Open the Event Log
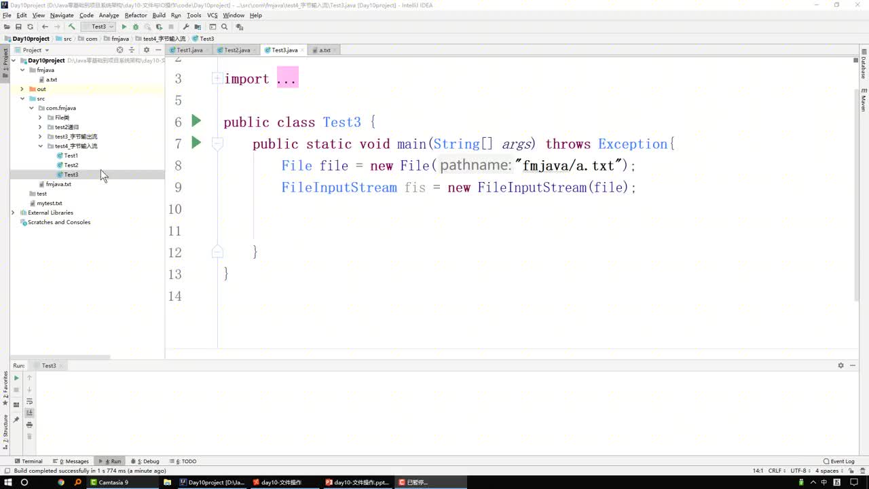This screenshot has height=489, width=869. pyautogui.click(x=838, y=461)
